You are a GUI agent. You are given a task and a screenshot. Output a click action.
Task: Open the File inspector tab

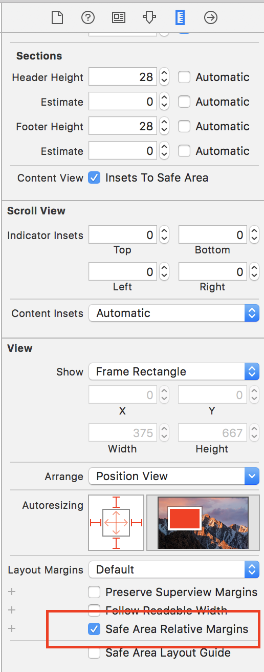pos(57,17)
